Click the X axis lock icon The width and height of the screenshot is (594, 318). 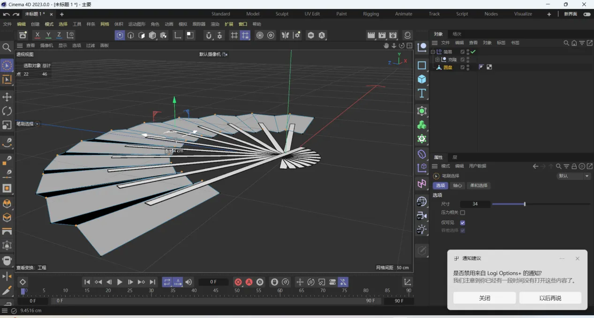pos(38,35)
